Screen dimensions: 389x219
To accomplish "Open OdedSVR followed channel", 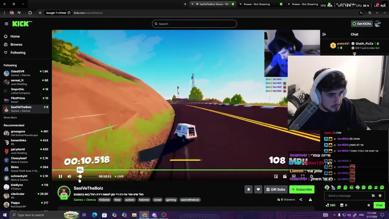I will point(26,73).
